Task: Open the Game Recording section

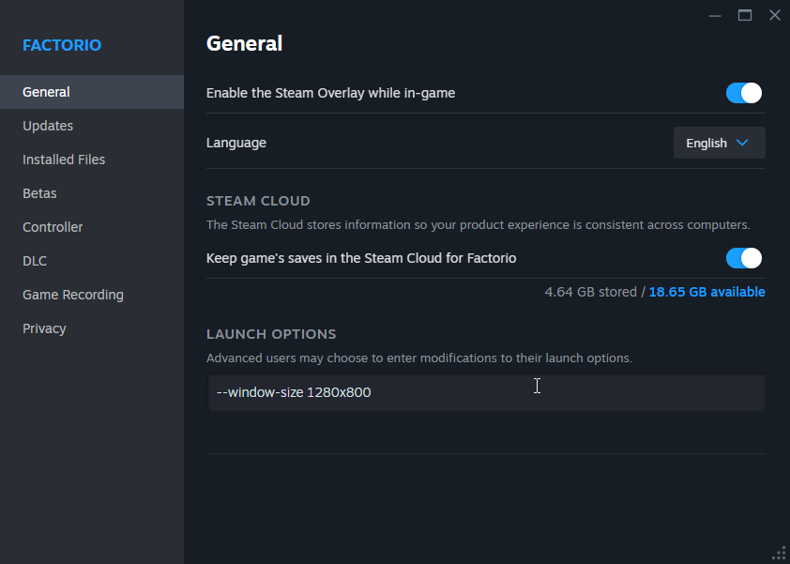Action: (73, 295)
